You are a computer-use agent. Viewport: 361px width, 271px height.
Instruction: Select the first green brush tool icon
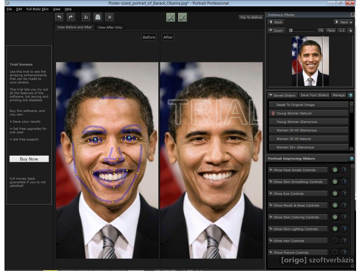[171, 17]
